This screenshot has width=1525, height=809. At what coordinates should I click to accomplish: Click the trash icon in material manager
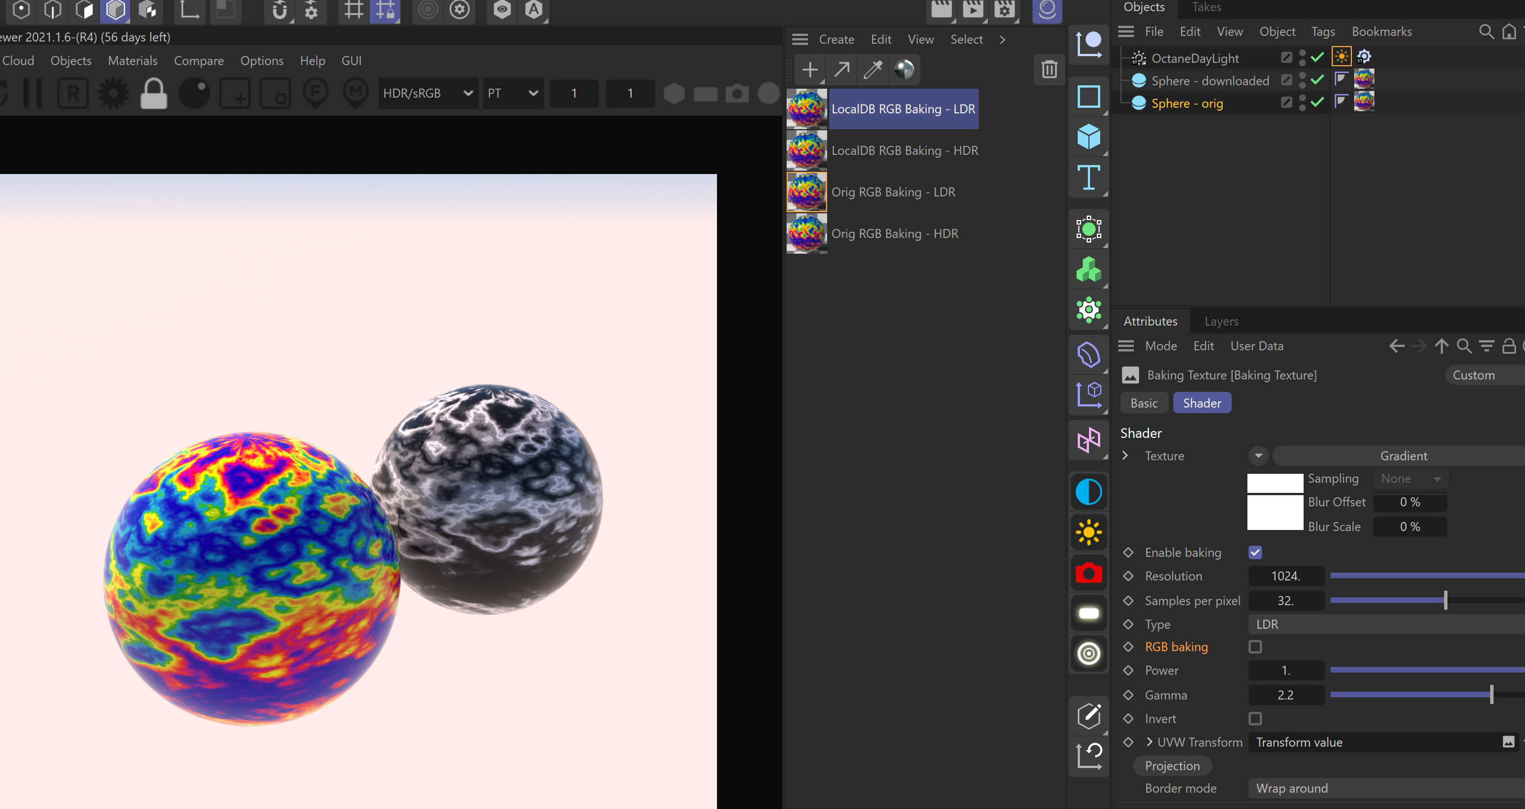point(1049,69)
